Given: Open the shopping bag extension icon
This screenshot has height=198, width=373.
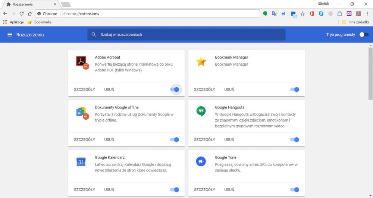Looking at the screenshot, I should [340, 13].
